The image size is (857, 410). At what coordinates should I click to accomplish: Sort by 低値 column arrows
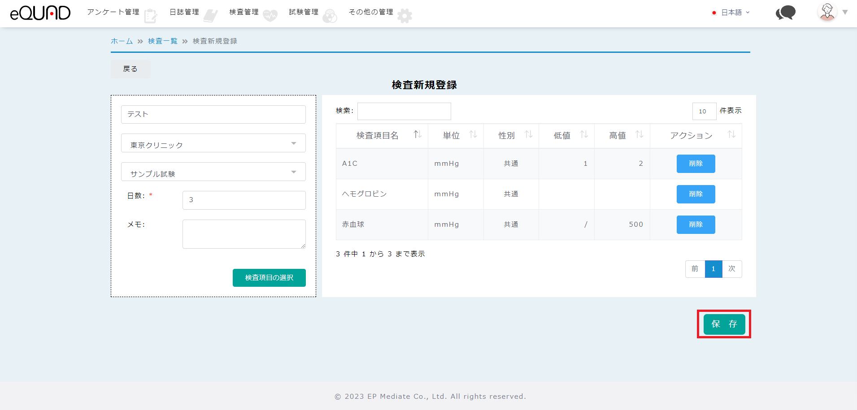(x=583, y=134)
